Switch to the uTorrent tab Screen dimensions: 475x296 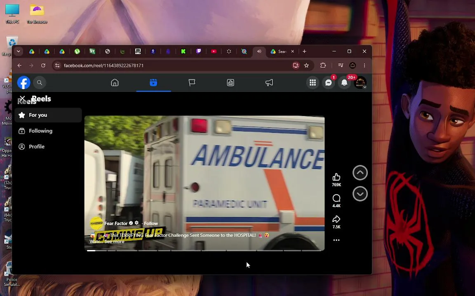77,51
